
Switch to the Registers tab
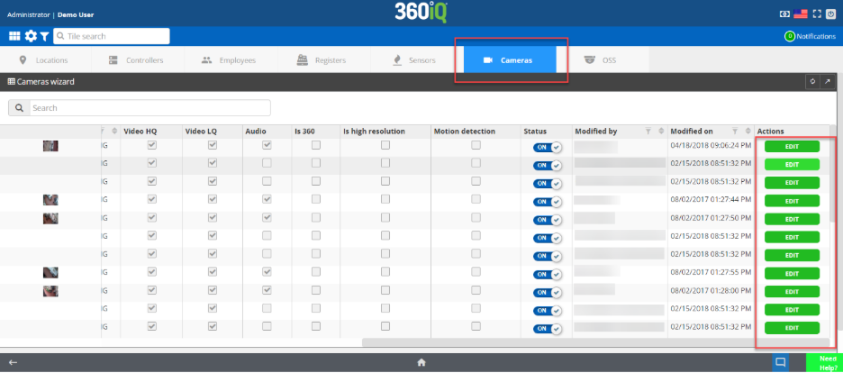tap(322, 60)
